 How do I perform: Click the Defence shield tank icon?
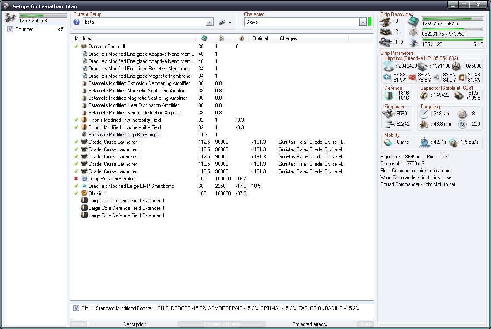point(389,95)
